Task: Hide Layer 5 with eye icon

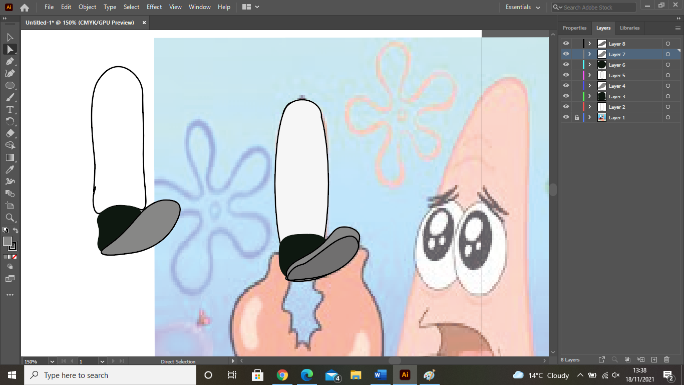Action: point(566,75)
